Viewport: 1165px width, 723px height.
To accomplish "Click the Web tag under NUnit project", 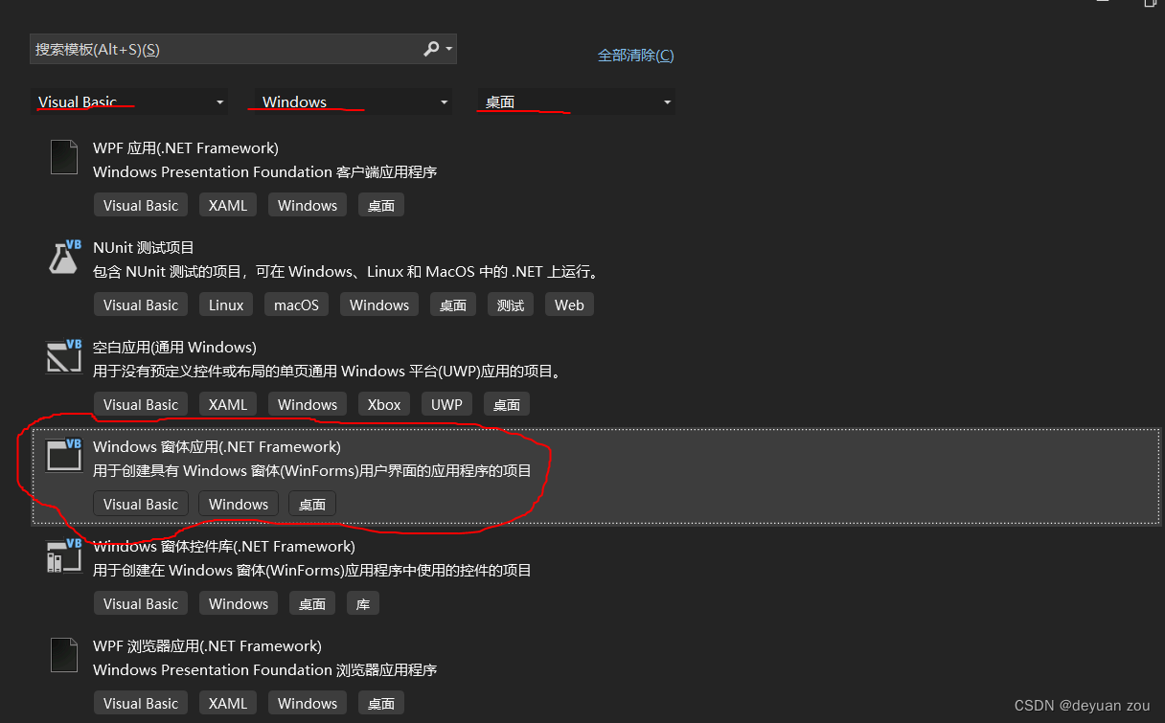I will 569,305.
